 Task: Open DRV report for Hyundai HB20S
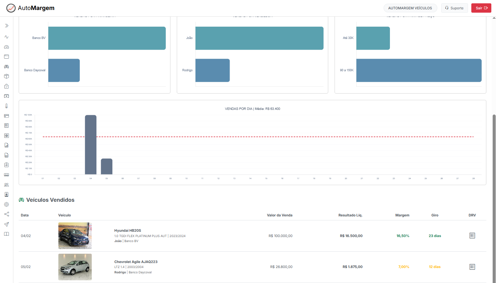(472, 236)
